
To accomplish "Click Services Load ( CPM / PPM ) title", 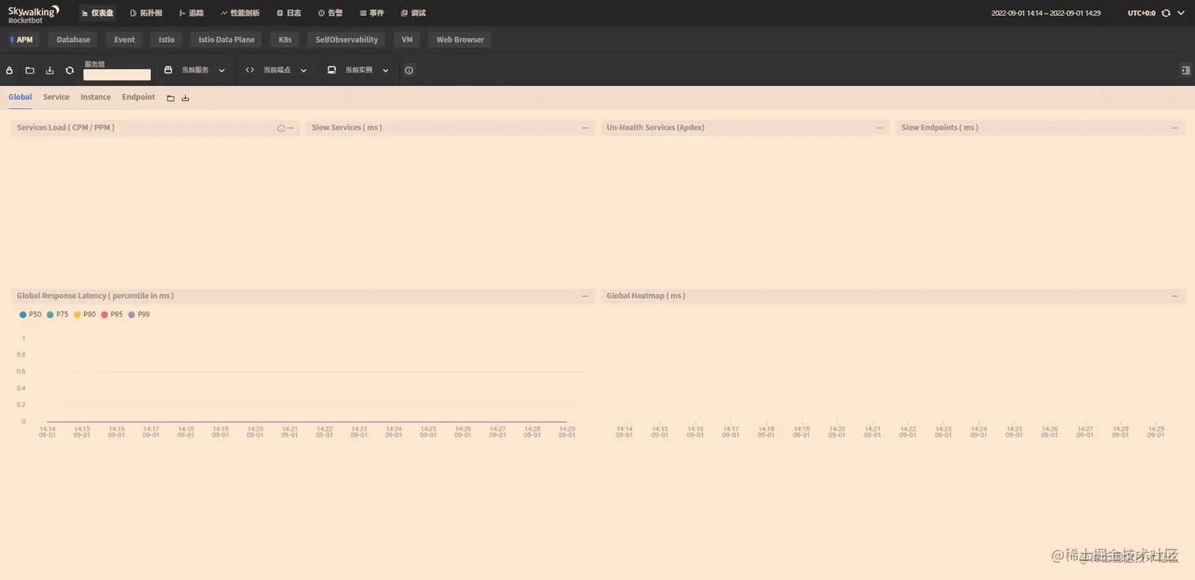I will tap(66, 128).
